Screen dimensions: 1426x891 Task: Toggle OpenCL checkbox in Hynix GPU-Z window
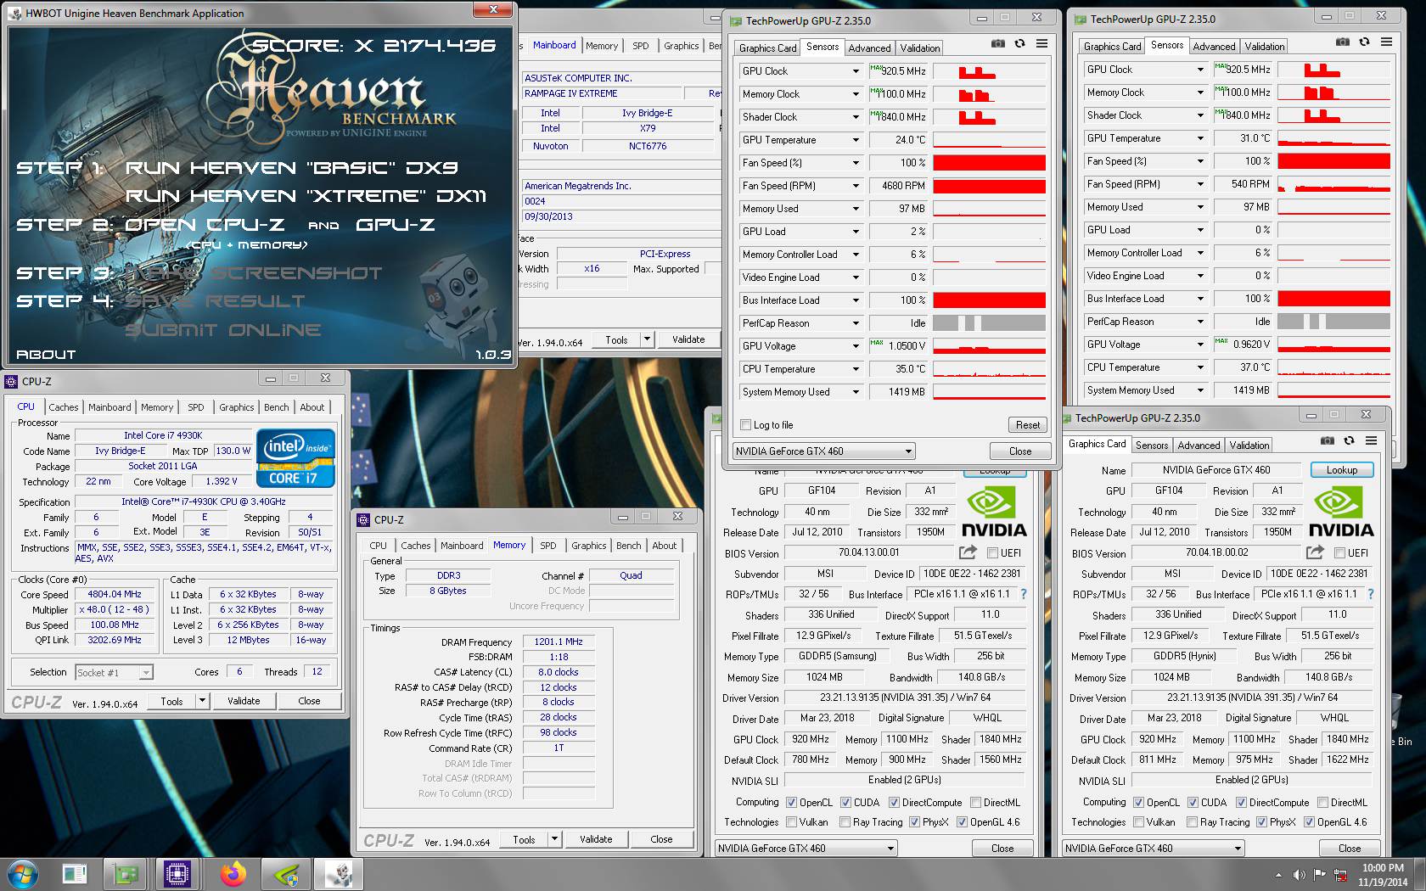[1138, 802]
